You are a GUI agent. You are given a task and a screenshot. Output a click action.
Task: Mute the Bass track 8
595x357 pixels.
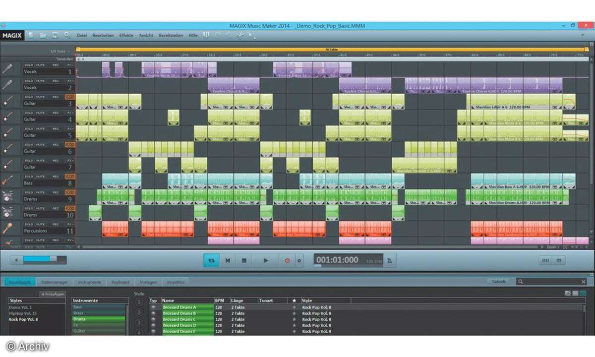point(41,177)
